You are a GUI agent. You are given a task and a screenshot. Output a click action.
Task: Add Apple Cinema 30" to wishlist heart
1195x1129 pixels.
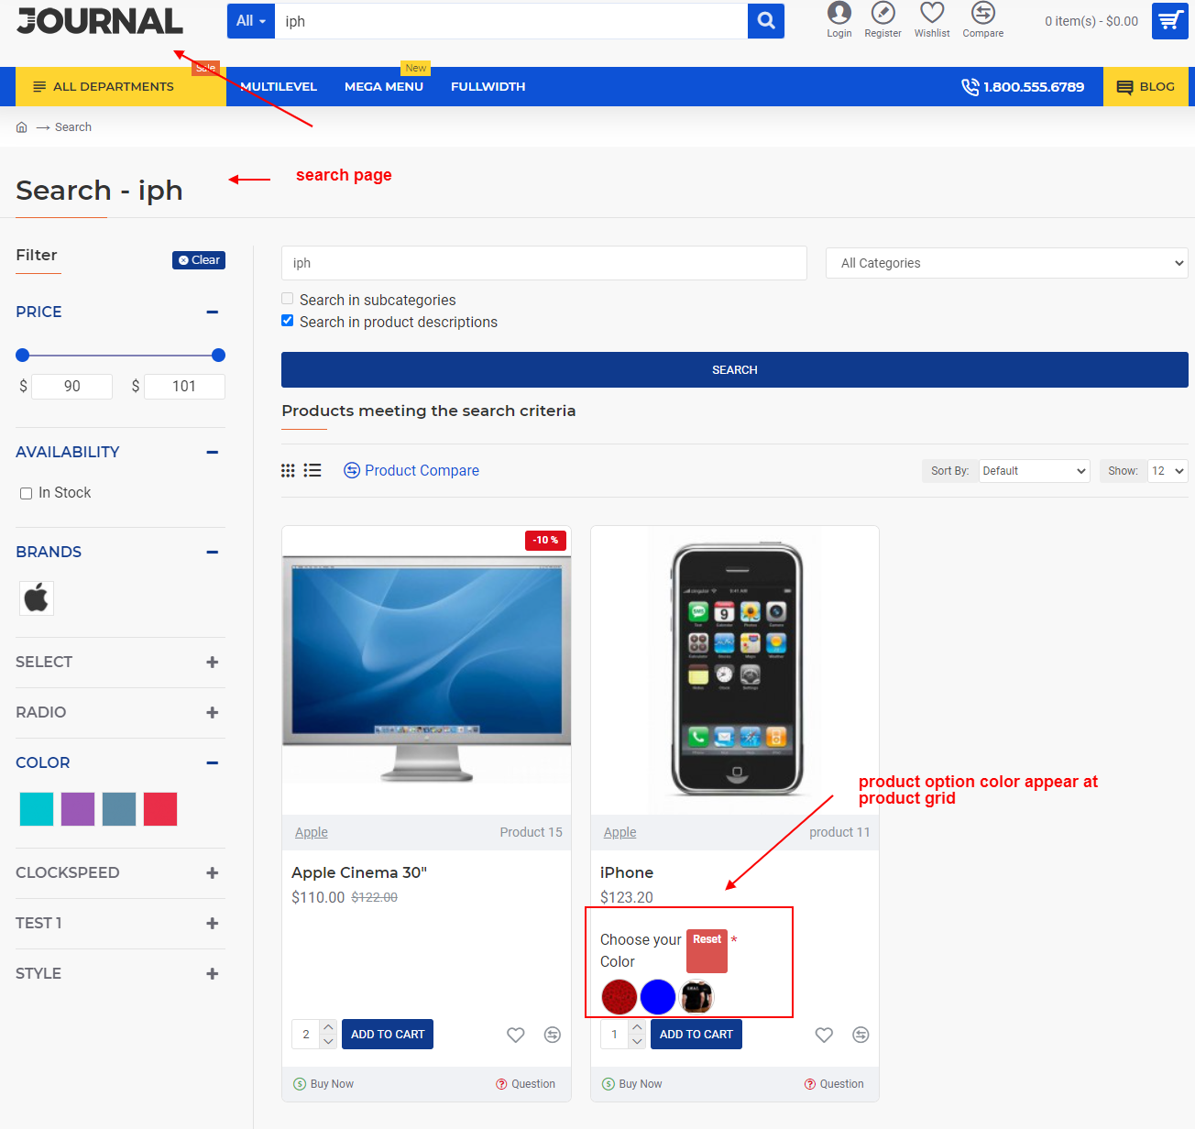point(516,1035)
